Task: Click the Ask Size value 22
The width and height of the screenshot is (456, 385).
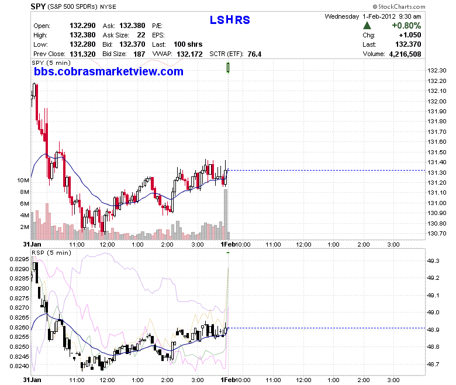Action: click(141, 35)
